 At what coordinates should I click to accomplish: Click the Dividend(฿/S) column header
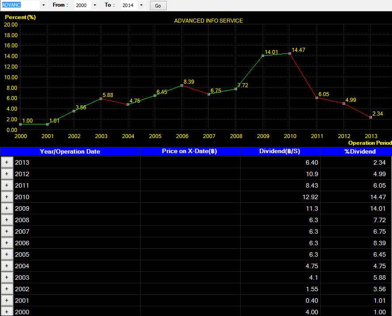(x=280, y=151)
